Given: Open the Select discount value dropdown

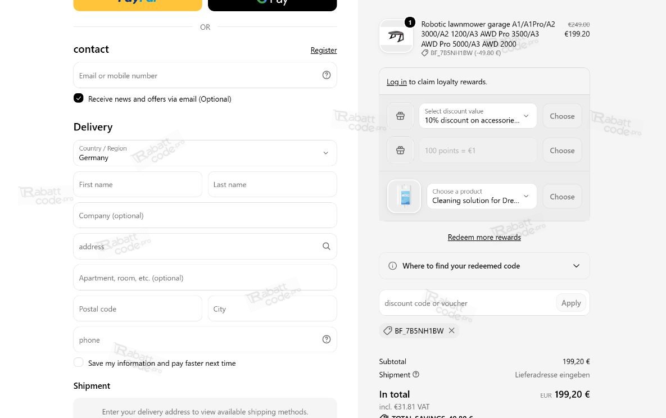Looking at the screenshot, I should pos(478,116).
